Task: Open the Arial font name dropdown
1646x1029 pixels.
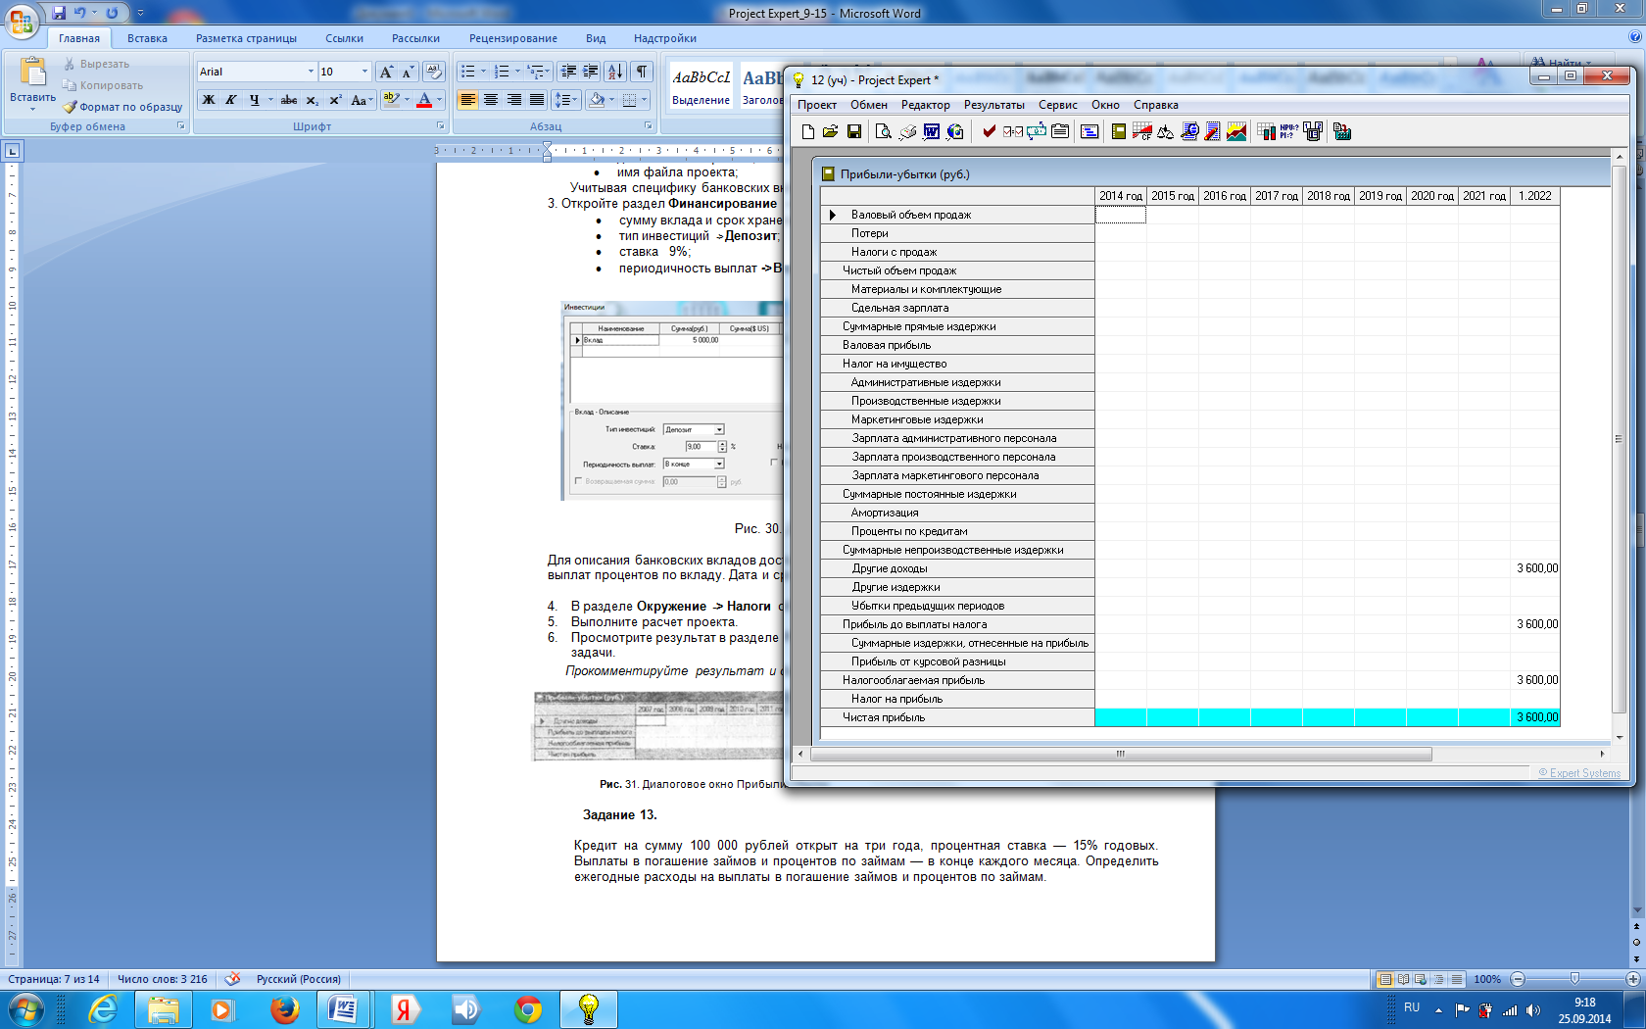Action: point(311,72)
